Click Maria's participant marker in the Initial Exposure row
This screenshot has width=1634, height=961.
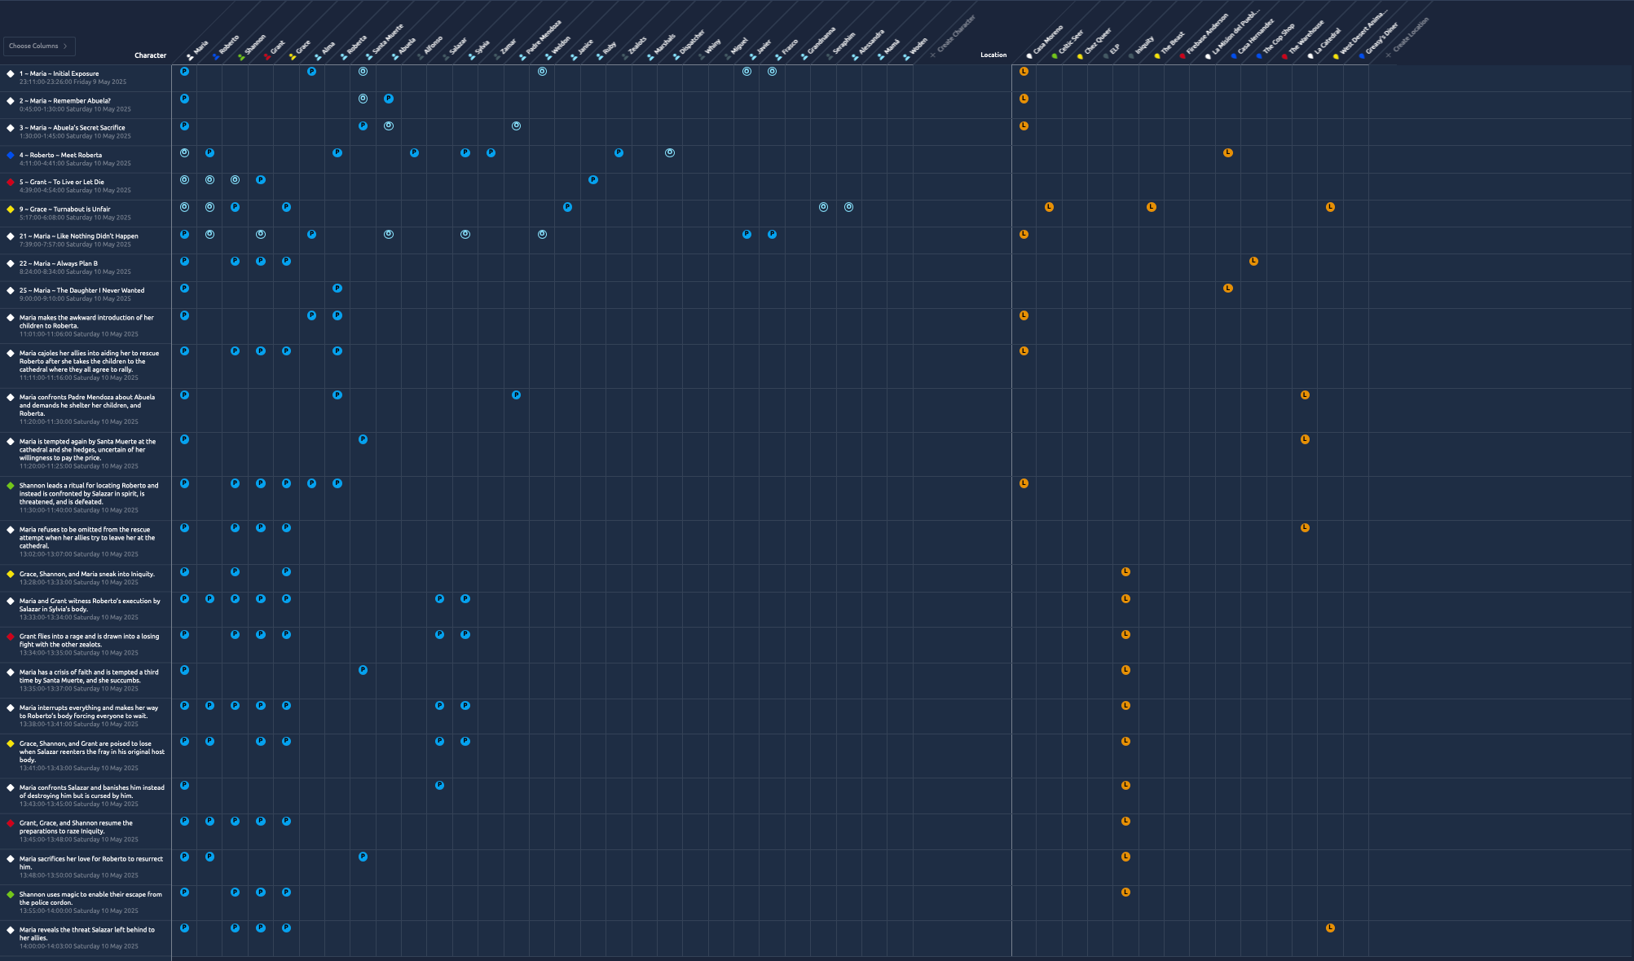point(184,72)
